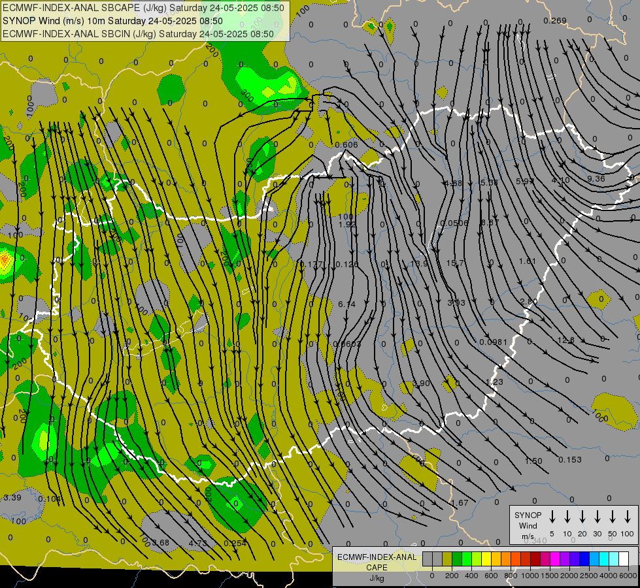Pick the bright magenta CAPE legend swatch

555,559
